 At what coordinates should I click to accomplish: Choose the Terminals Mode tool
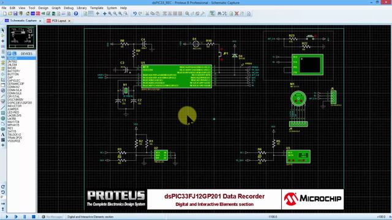(x=2, y=68)
